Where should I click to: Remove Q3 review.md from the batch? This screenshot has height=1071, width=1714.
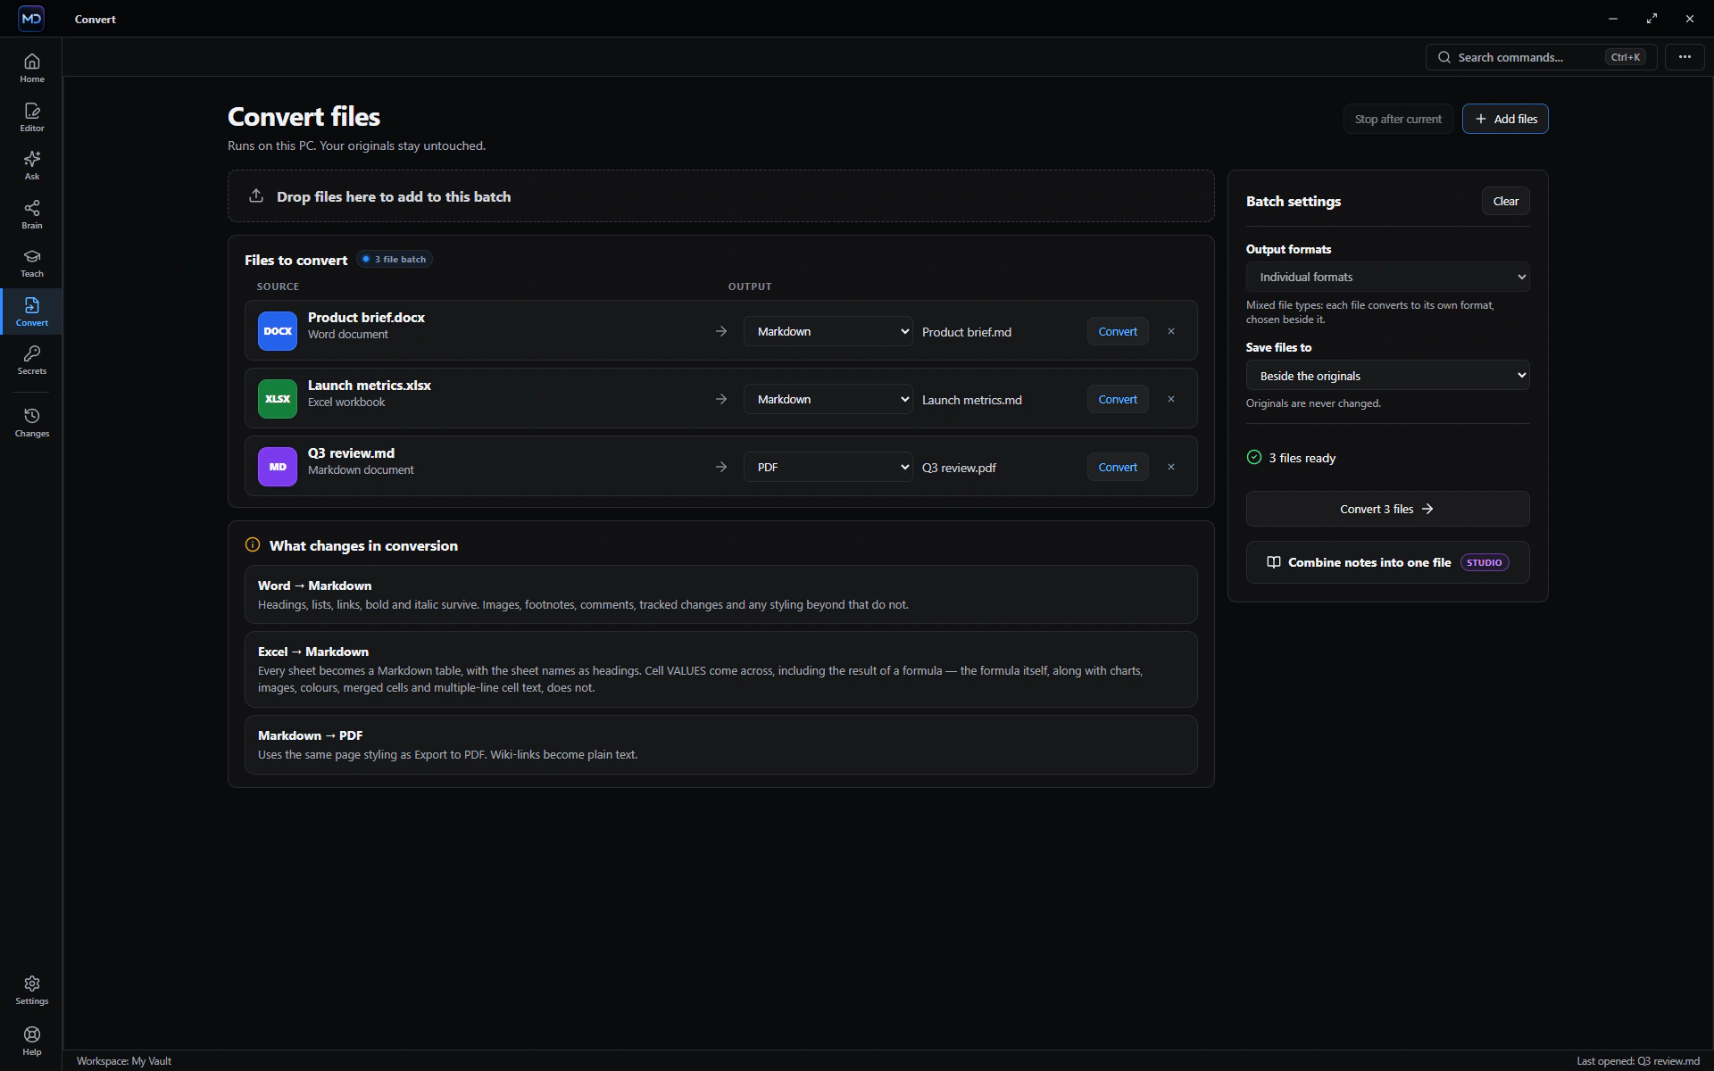tap(1171, 467)
